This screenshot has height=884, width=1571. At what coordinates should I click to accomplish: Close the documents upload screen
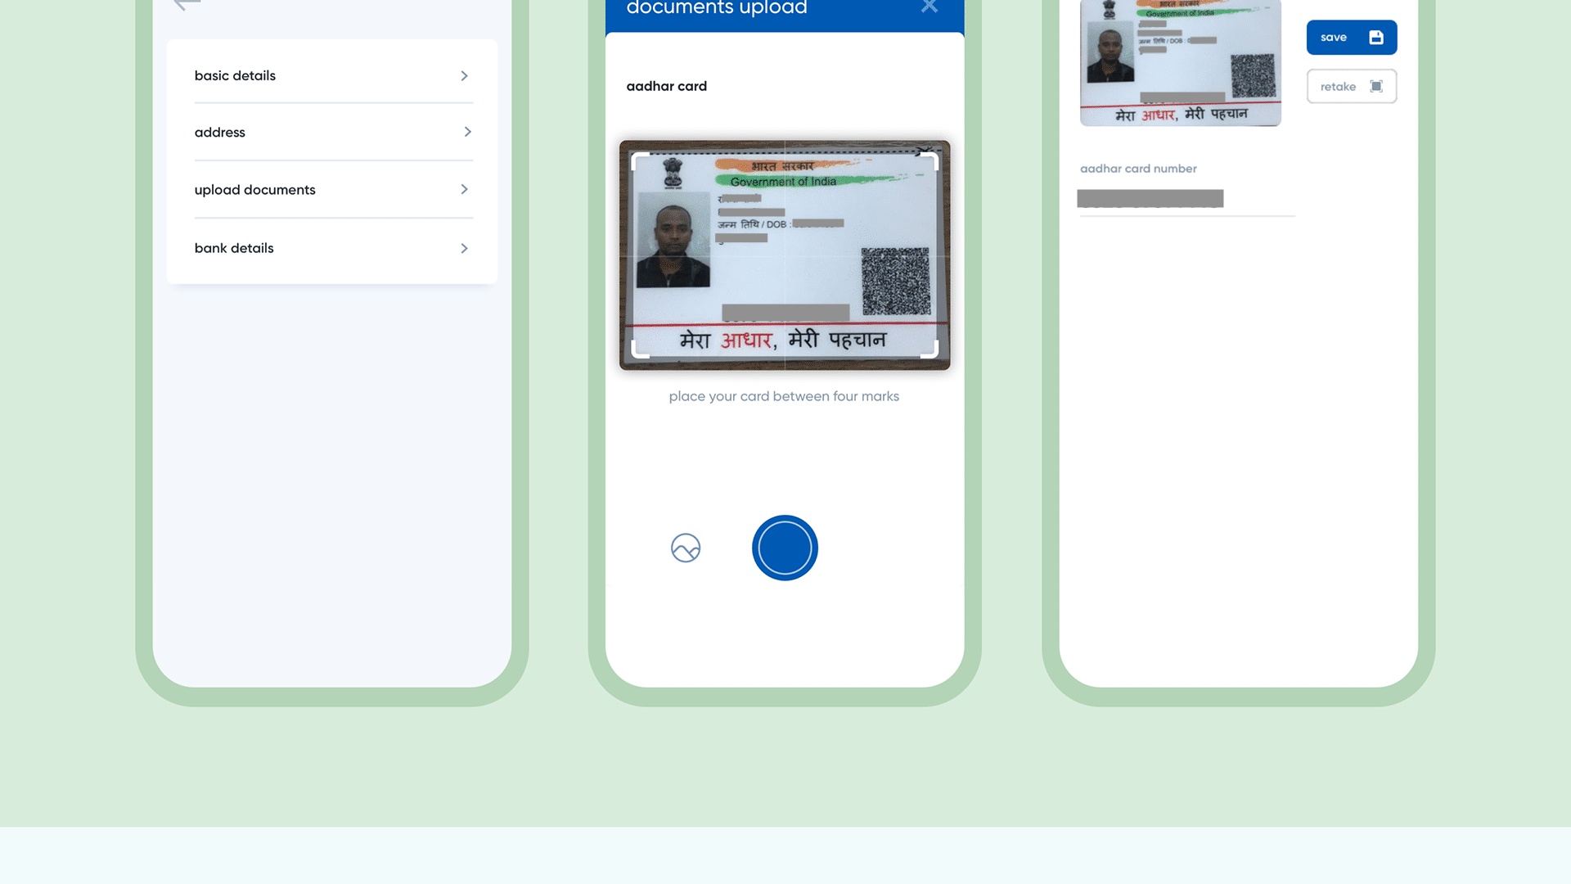(x=929, y=7)
